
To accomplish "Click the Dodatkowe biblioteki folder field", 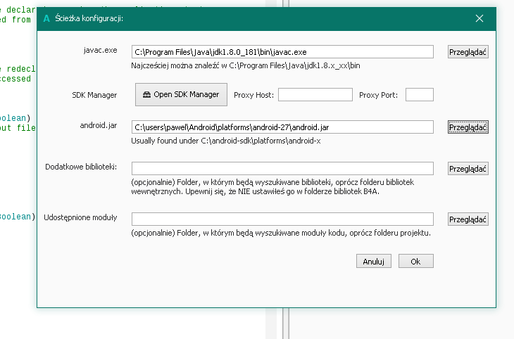I will (282, 168).
